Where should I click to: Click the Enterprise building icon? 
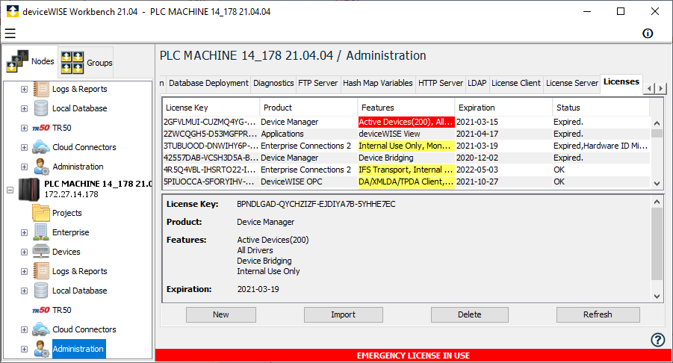pos(41,232)
